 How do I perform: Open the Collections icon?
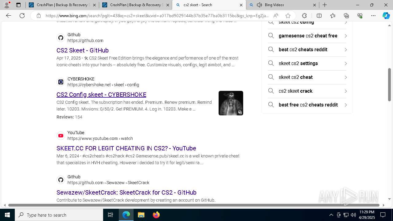point(346,16)
